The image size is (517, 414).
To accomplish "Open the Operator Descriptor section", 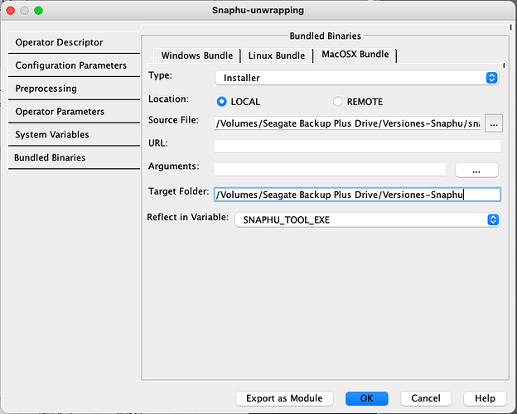I will (x=74, y=42).
